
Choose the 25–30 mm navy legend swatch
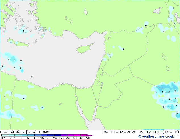57,135
